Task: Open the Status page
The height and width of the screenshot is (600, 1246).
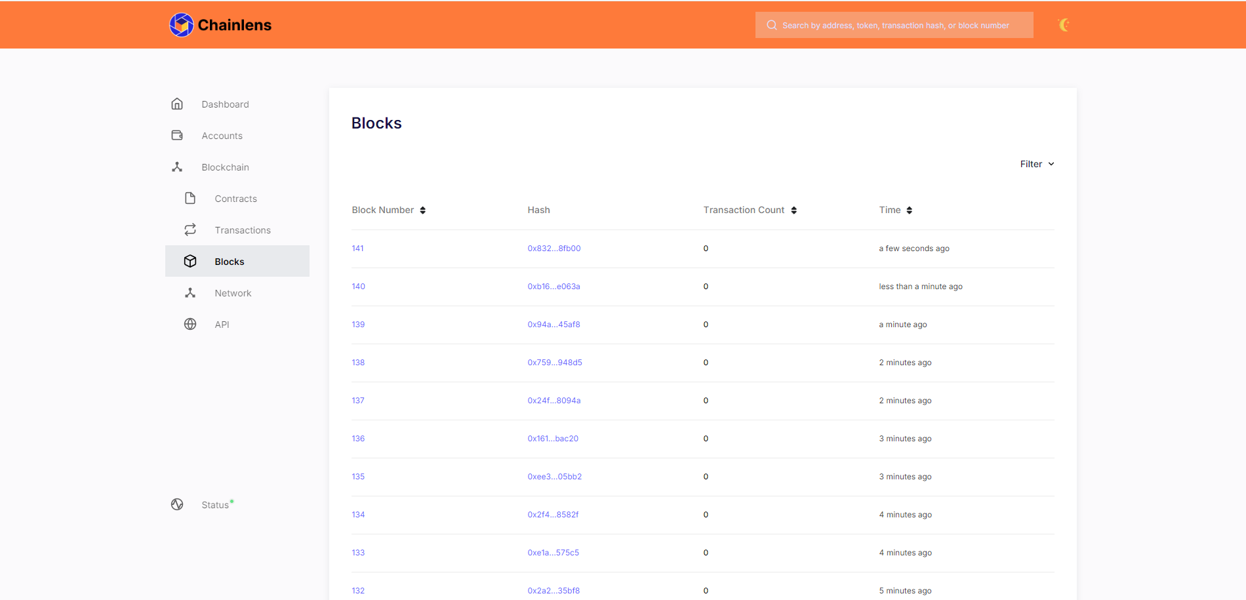Action: point(215,505)
